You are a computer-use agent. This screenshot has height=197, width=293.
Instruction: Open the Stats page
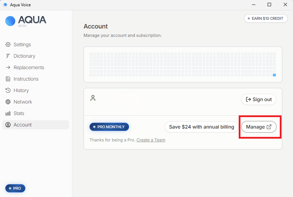pos(19,113)
